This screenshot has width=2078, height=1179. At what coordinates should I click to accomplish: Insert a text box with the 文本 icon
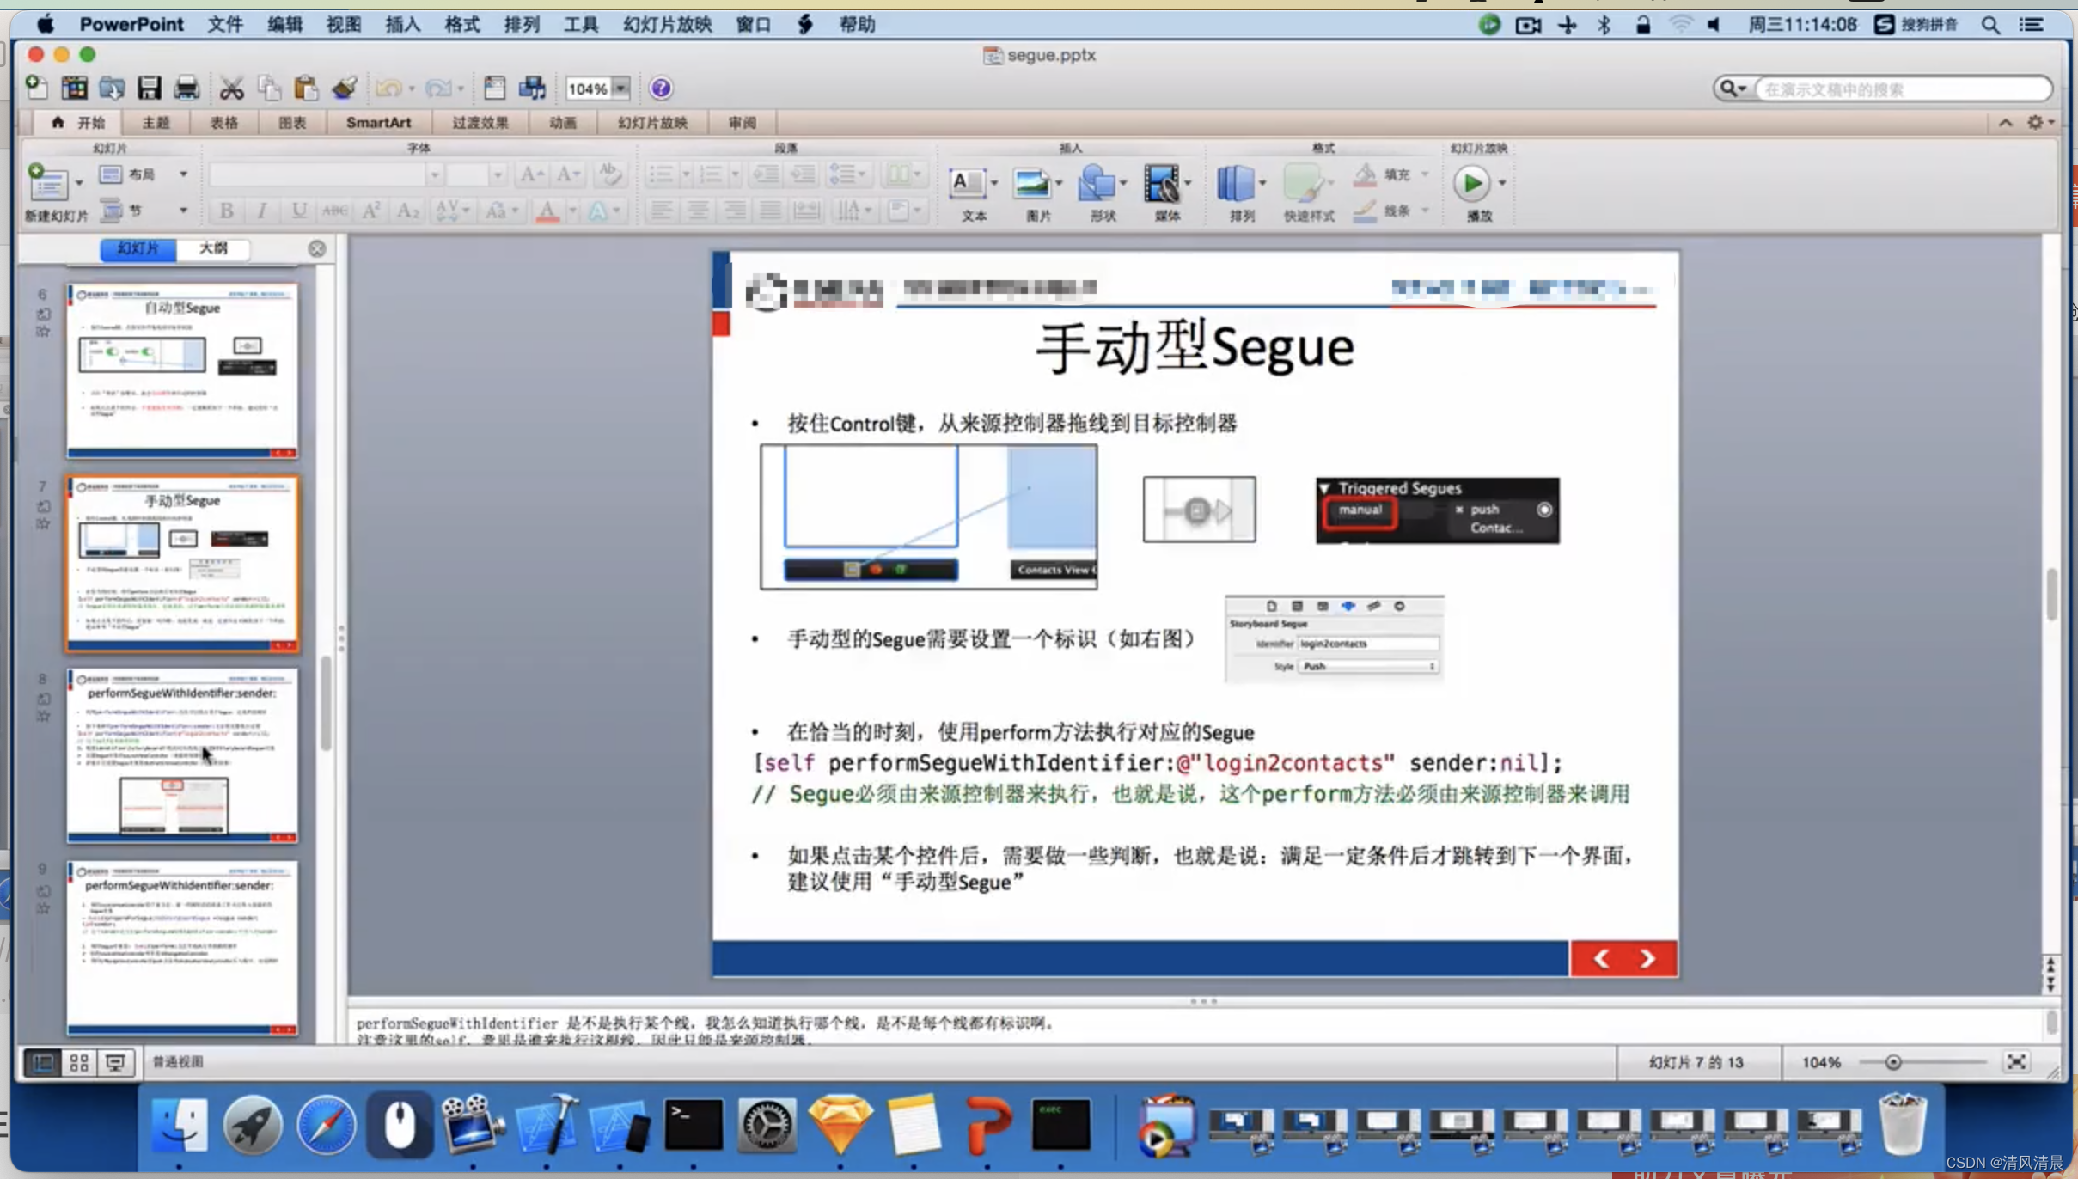[968, 183]
